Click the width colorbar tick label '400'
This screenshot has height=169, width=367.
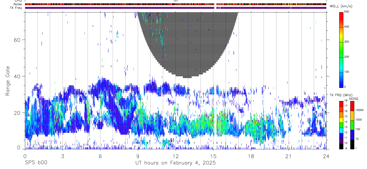pos(347,27)
